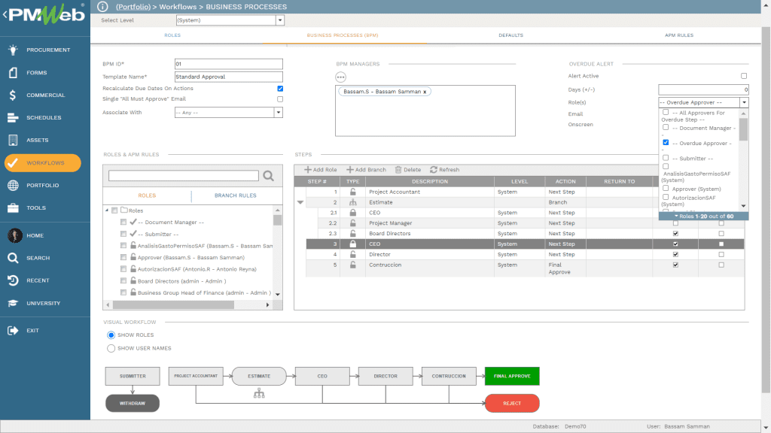The width and height of the screenshot is (771, 433).
Task: Select the Show Roles radio button
Action: click(x=111, y=335)
